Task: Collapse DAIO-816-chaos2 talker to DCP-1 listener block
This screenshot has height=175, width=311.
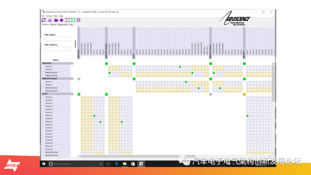Action: tap(134, 79)
